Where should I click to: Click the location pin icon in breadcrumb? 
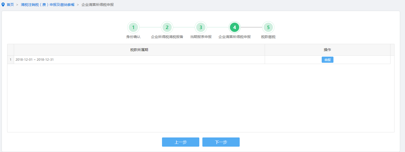pos(3,5)
